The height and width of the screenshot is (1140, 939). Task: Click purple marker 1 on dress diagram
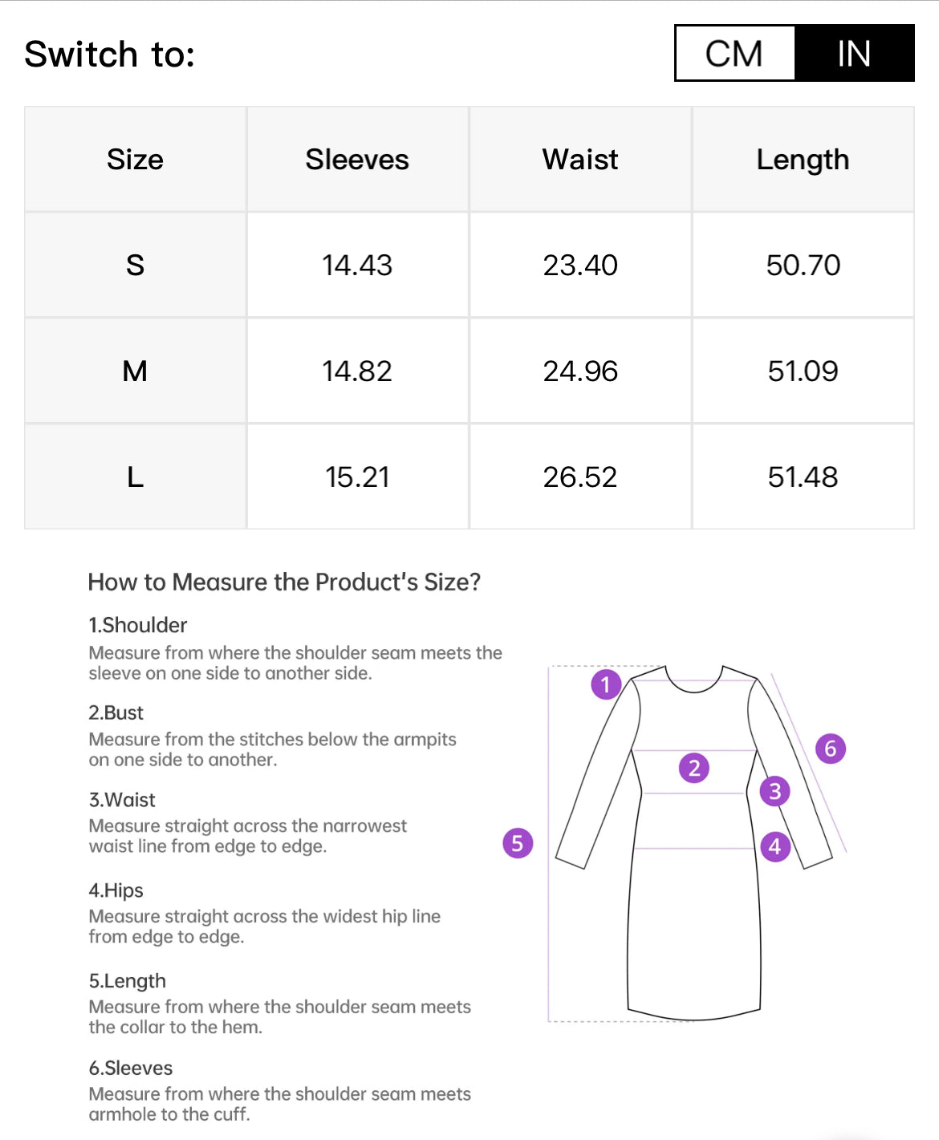point(606,684)
